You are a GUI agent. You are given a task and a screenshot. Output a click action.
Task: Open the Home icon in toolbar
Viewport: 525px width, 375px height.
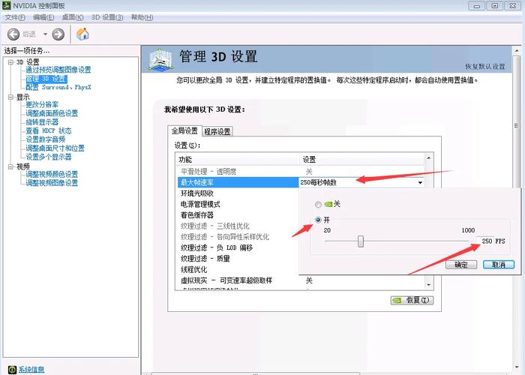pyautogui.click(x=82, y=34)
